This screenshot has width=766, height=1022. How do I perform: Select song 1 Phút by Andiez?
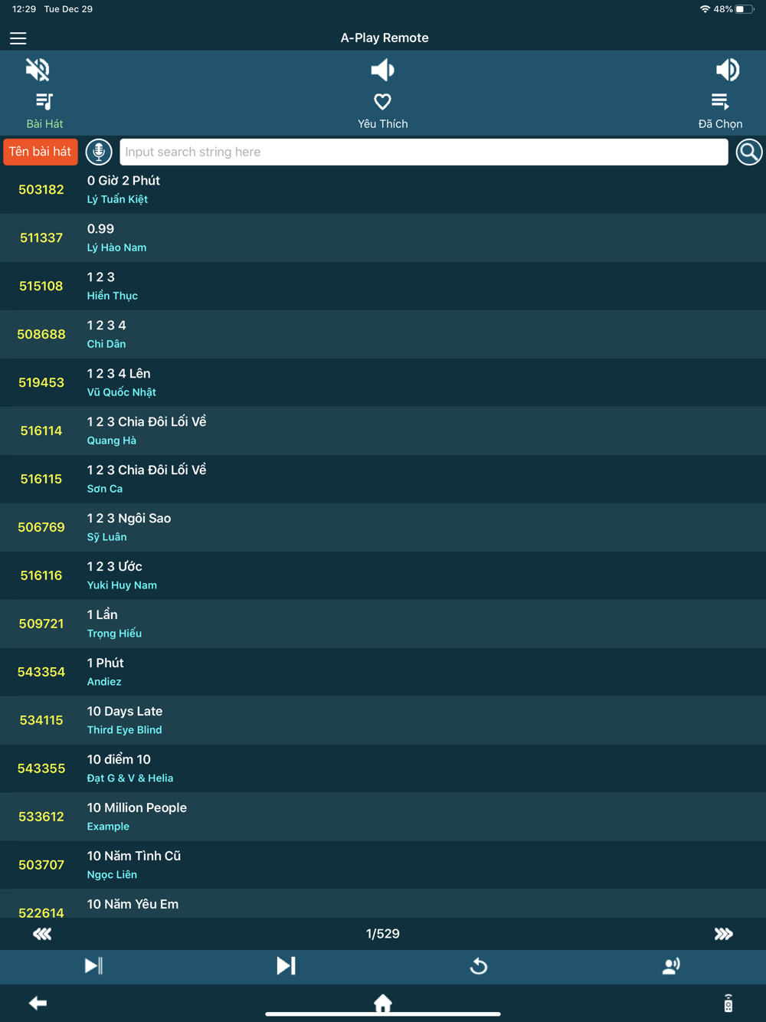[383, 672]
